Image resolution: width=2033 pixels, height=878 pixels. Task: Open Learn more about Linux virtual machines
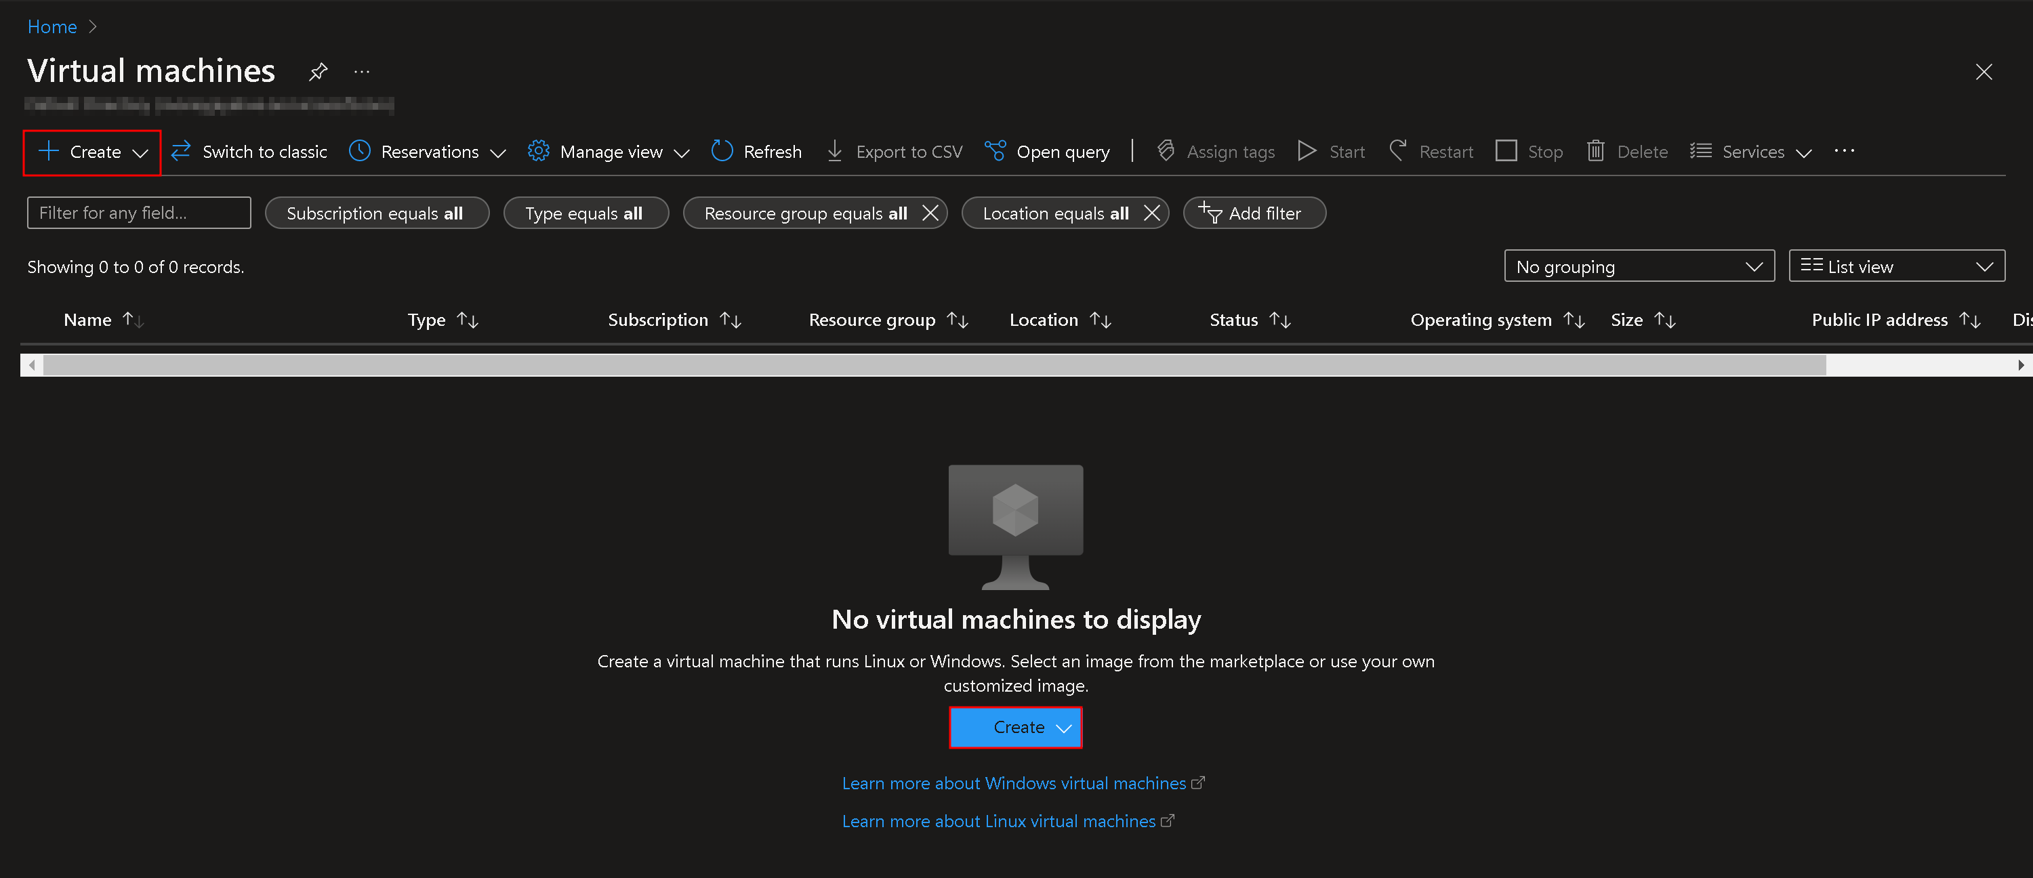click(1008, 821)
